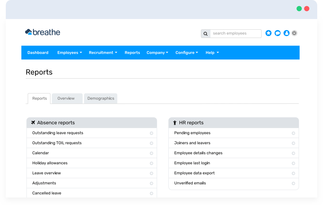Click arrow icon beside Cancelled leave
Image resolution: width=323 pixels, height=205 pixels.
(151, 193)
